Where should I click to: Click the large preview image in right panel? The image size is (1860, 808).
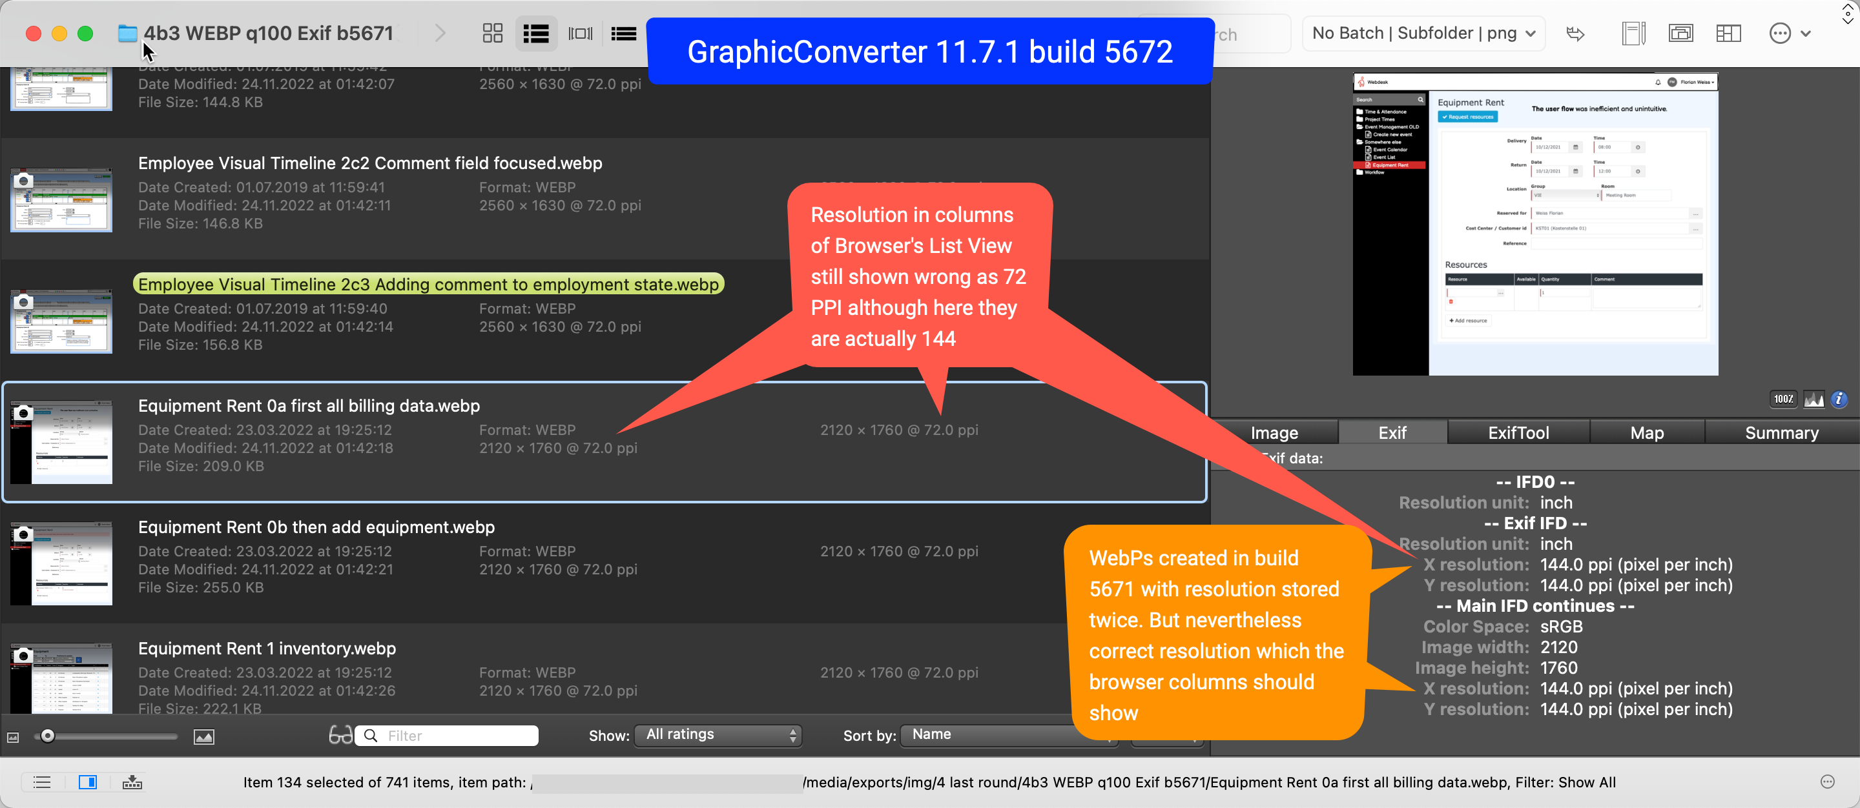pos(1535,225)
